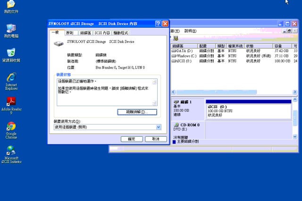Minimize the inner disk management child window
Screen dimensions: 302x201
pyautogui.click(x=285, y=31)
